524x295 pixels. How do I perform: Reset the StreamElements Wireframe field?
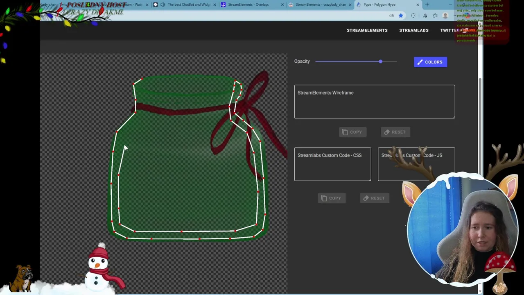coord(395,132)
